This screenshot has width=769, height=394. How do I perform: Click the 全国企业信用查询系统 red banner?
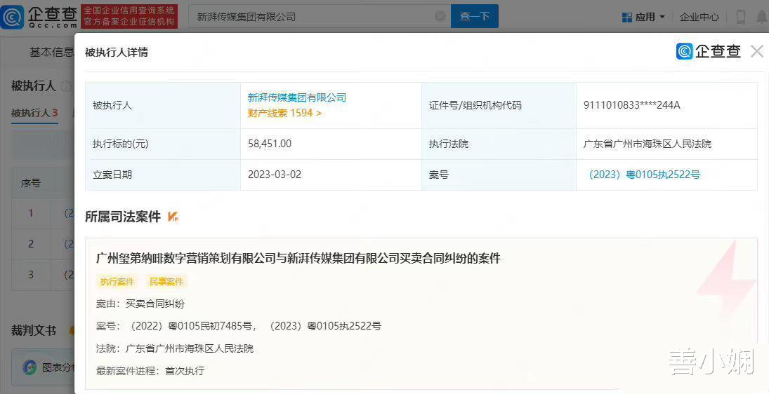click(129, 16)
